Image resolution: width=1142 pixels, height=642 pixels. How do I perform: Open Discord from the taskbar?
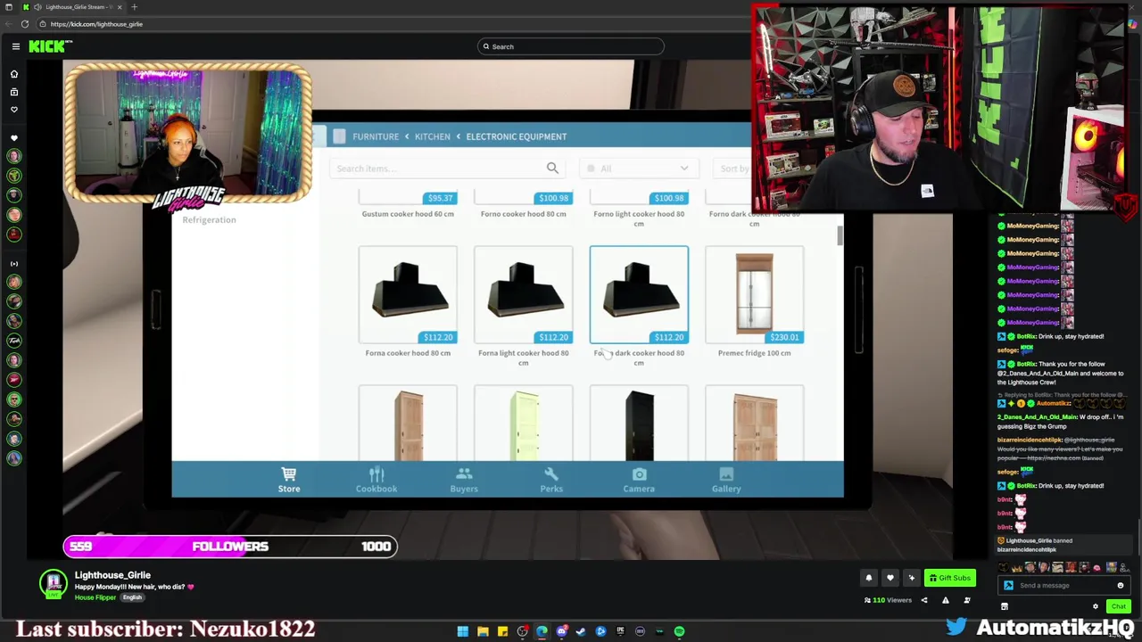click(561, 631)
